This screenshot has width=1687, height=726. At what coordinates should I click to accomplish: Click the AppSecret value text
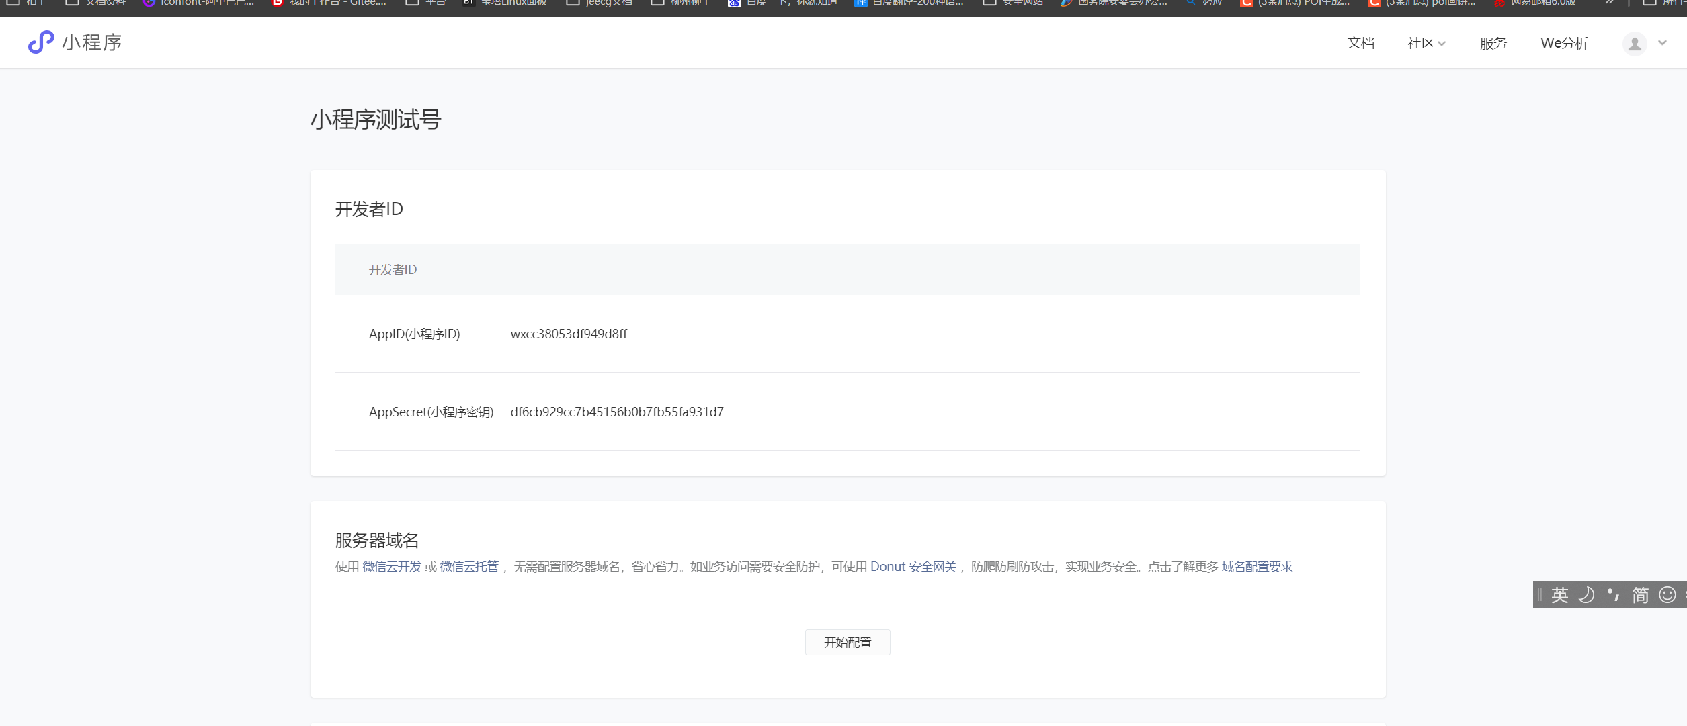coord(616,412)
